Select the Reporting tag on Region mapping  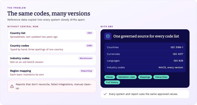click(x=86, y=71)
